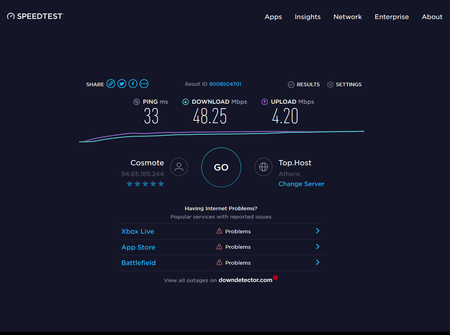Click the download value 48.25
This screenshot has height=335, width=450.
[210, 116]
